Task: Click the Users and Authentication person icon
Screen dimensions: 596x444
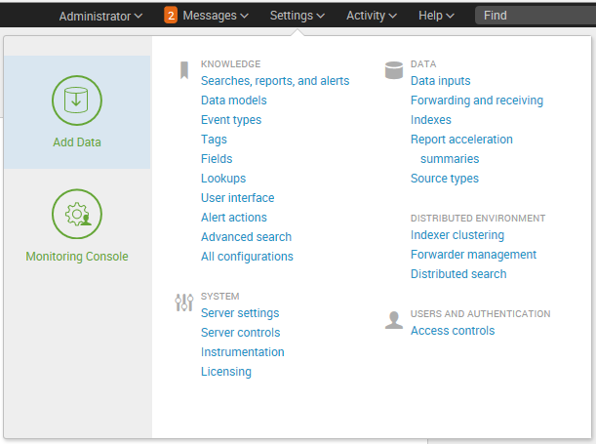Action: 394,320
